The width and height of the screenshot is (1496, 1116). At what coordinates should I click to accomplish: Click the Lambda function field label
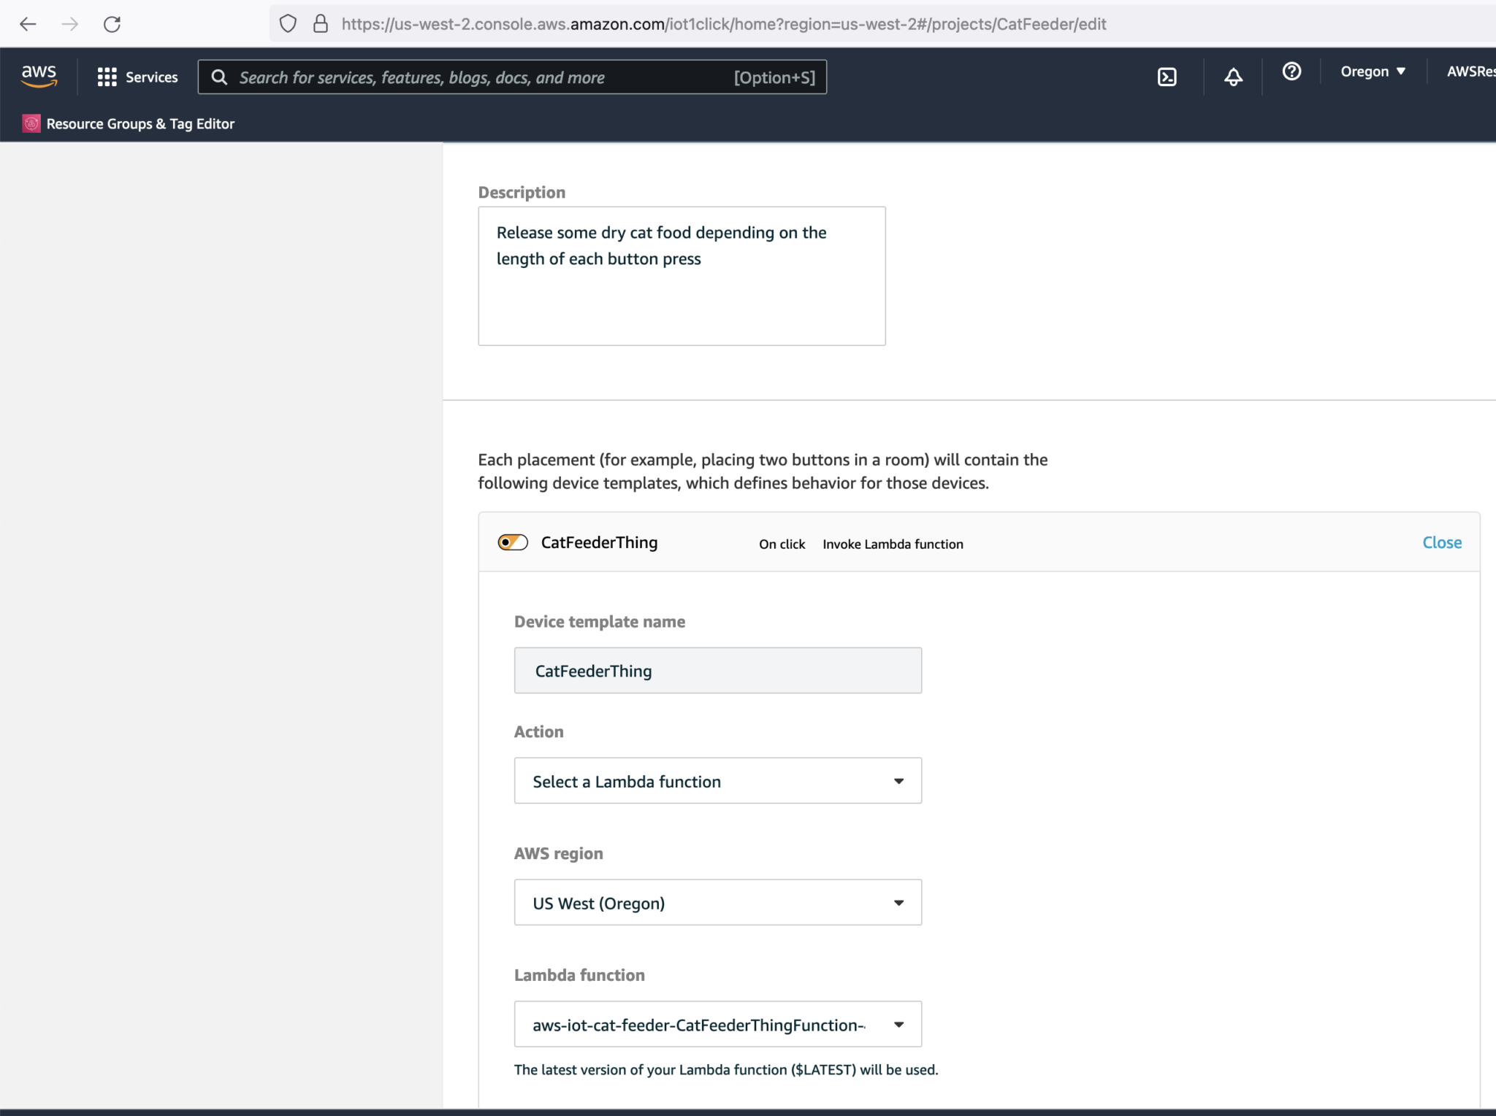coord(579,976)
